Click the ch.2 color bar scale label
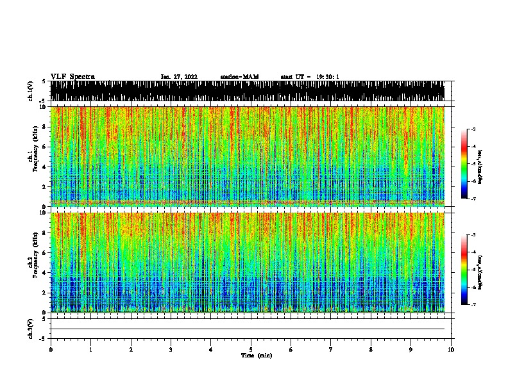The width and height of the screenshot is (508, 392). tap(480, 272)
